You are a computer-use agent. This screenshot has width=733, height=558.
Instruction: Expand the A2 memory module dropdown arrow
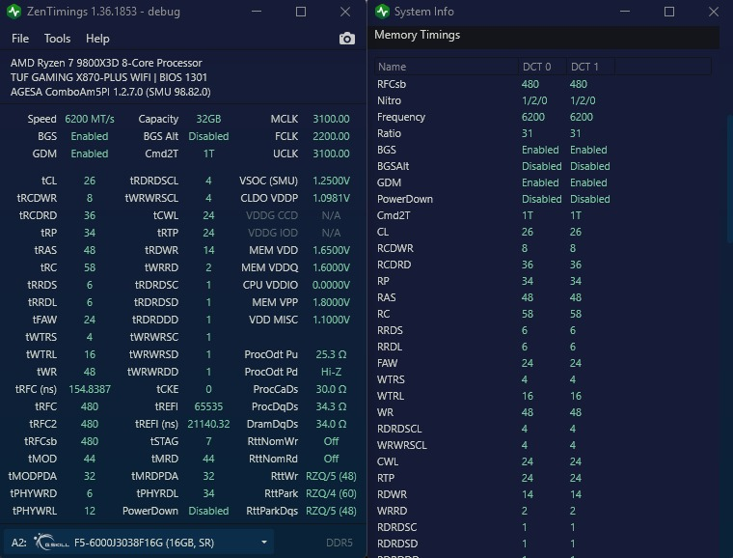tap(264, 543)
